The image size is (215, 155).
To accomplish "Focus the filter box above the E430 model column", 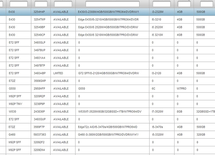I will (19, 4).
